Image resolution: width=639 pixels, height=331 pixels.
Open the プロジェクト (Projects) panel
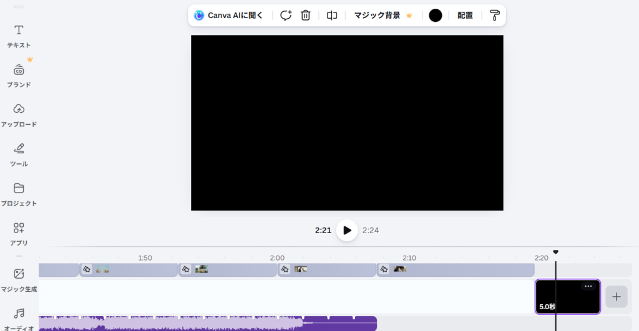(x=19, y=194)
